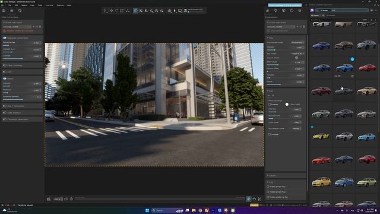This screenshot has height=214, width=380.
Task: Open the View menu
Action: tap(32, 5)
